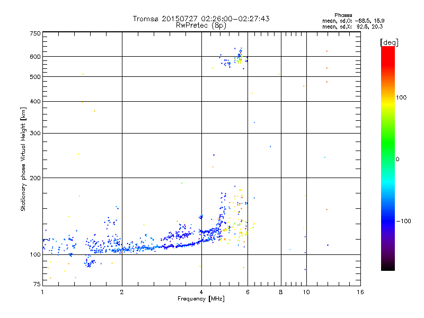This screenshot has height=318, width=424.
Task: Click the '[deg]' colorbar unit label
Action: 389,42
